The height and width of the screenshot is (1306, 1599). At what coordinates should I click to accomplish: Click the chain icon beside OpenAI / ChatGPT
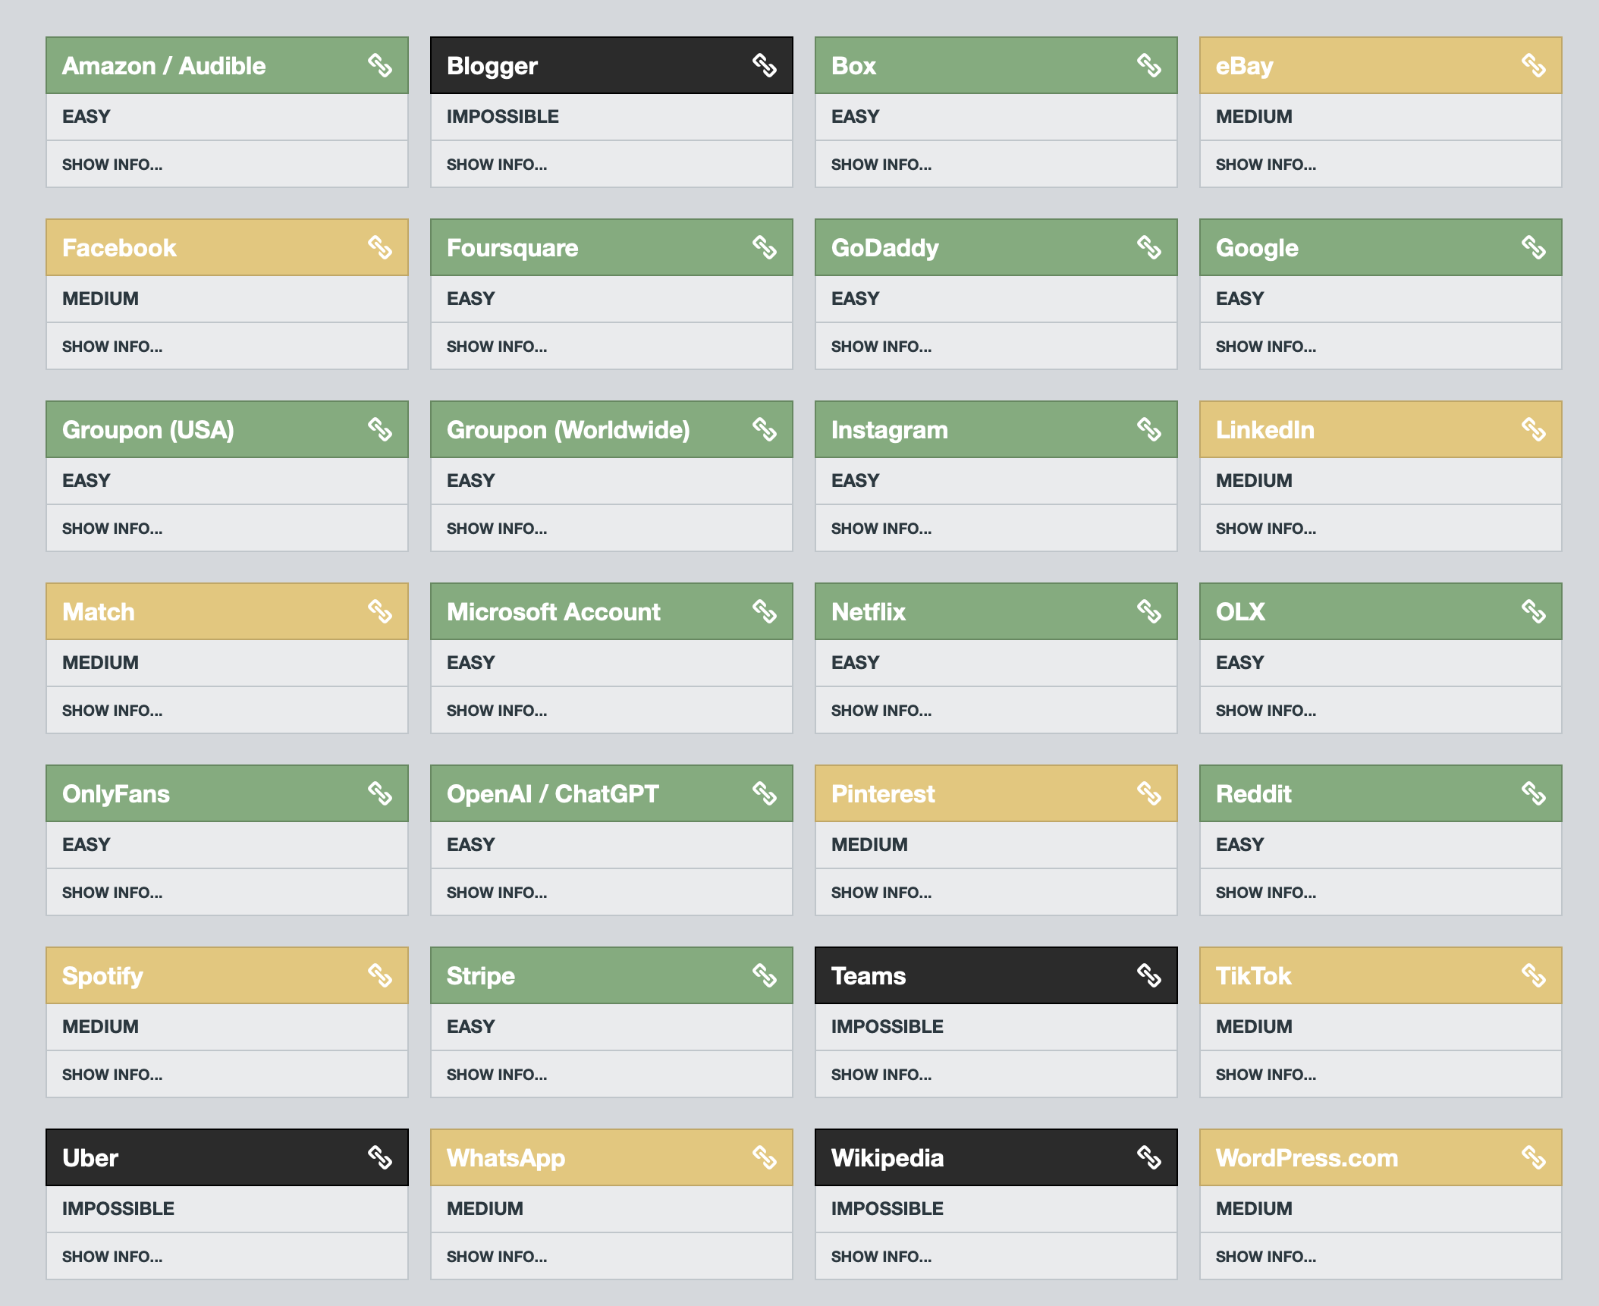click(x=765, y=793)
